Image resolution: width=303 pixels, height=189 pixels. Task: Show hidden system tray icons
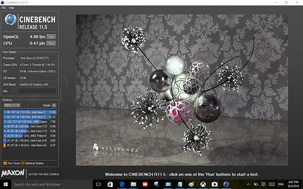[248, 184]
